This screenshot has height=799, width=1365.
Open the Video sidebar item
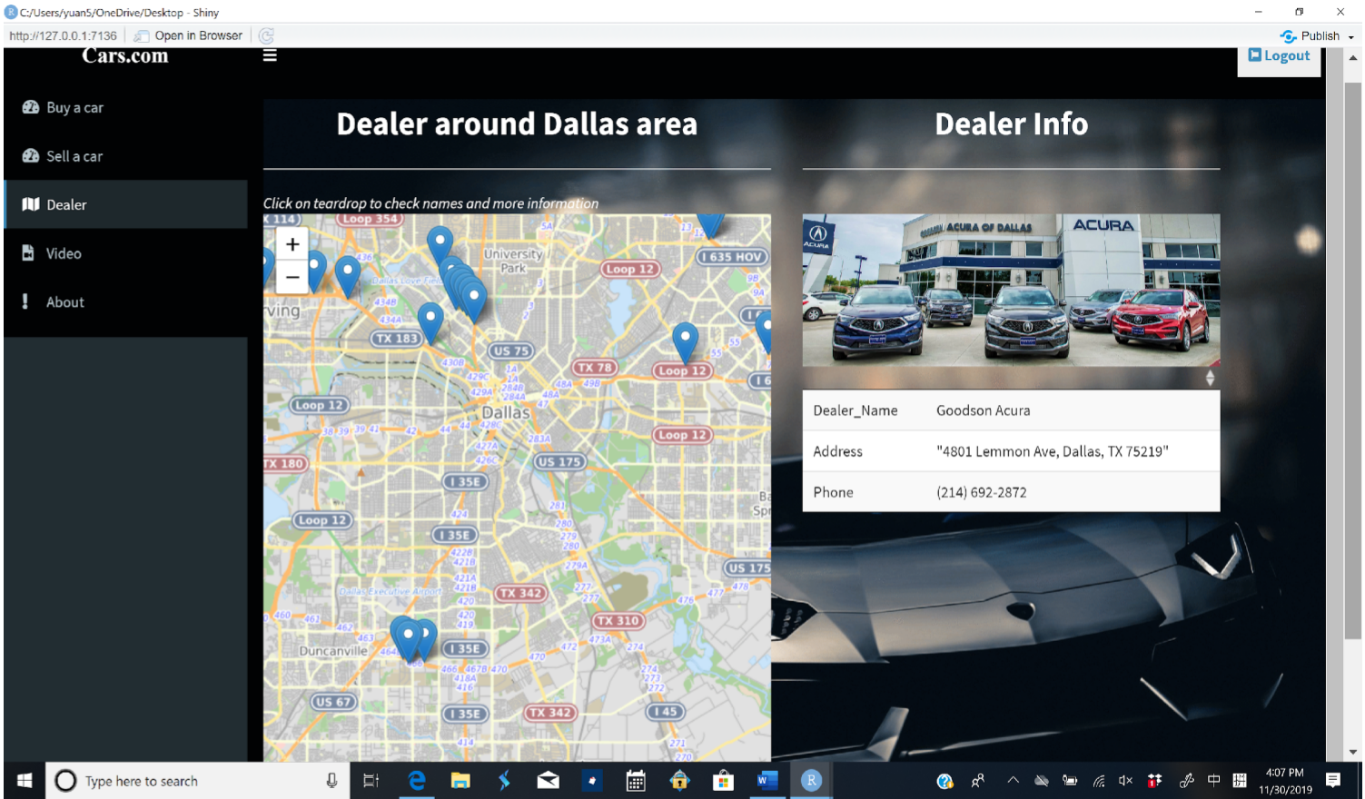(125, 253)
